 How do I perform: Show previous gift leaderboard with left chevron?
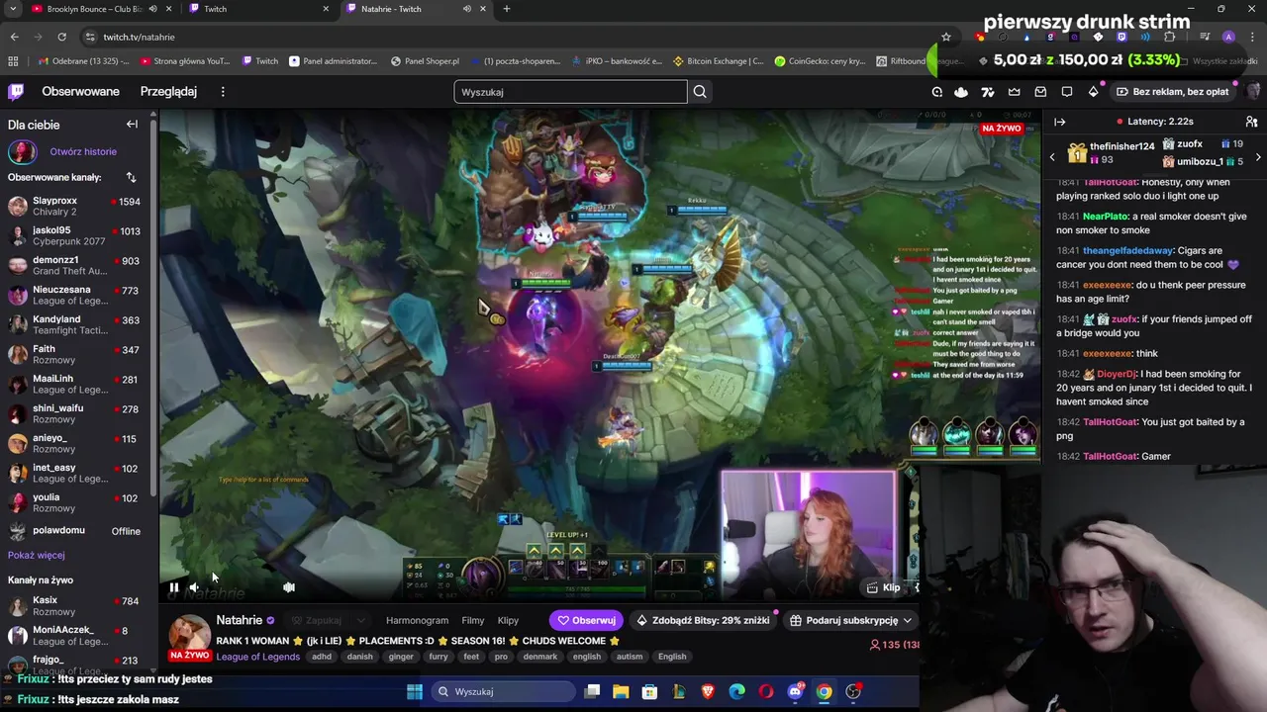coord(1052,157)
